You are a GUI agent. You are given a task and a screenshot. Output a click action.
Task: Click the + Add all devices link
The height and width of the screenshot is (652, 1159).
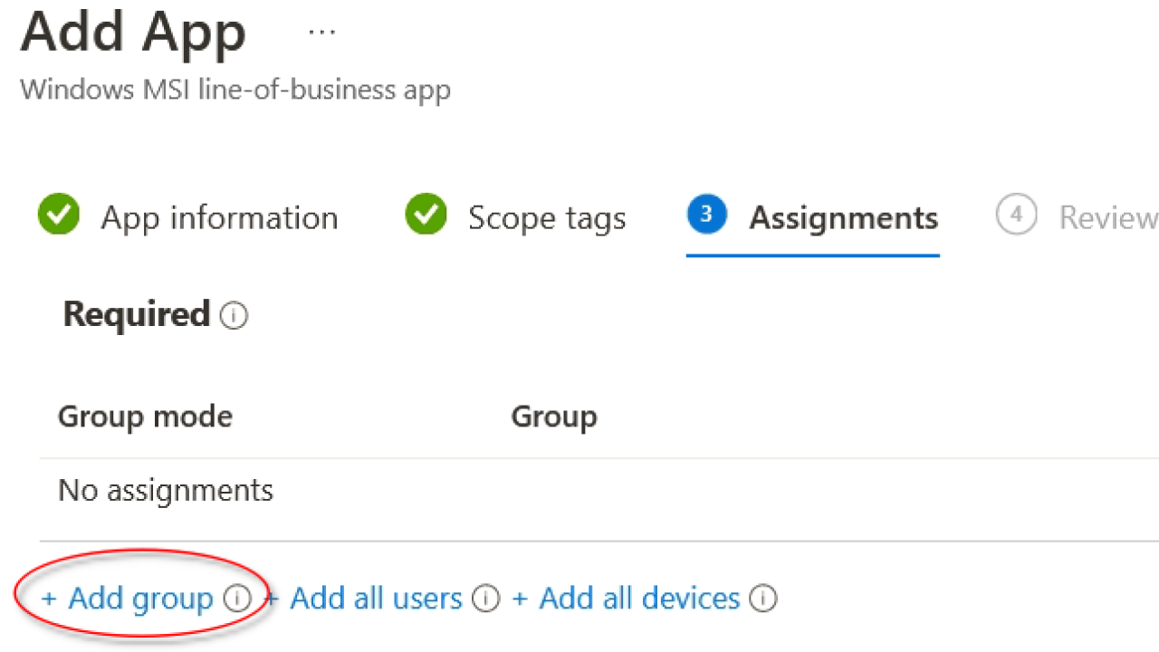627,599
